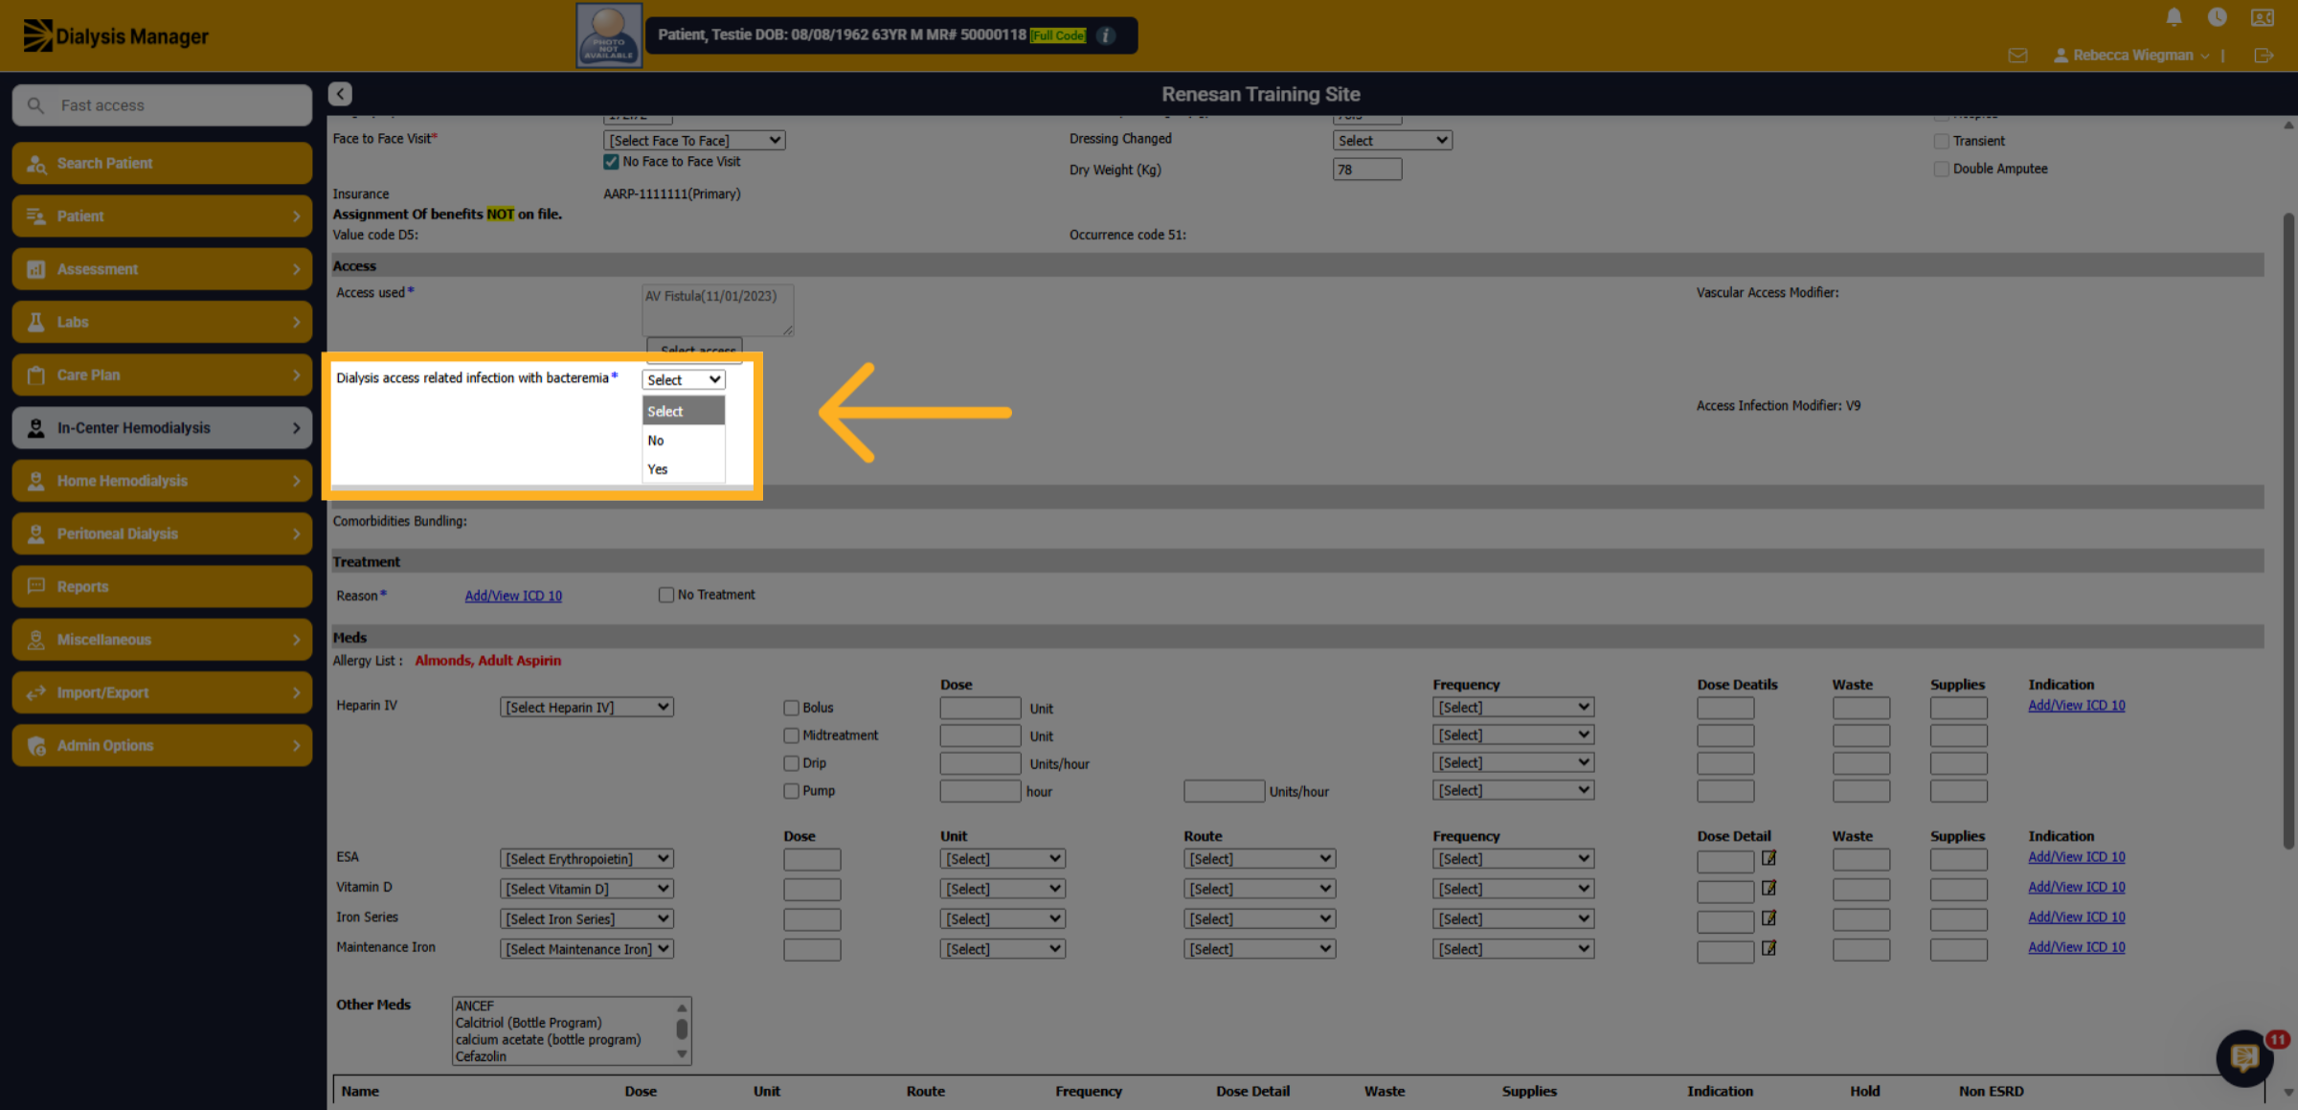Click the Other Meds list scrollbar
The image size is (2298, 1110).
click(682, 1031)
